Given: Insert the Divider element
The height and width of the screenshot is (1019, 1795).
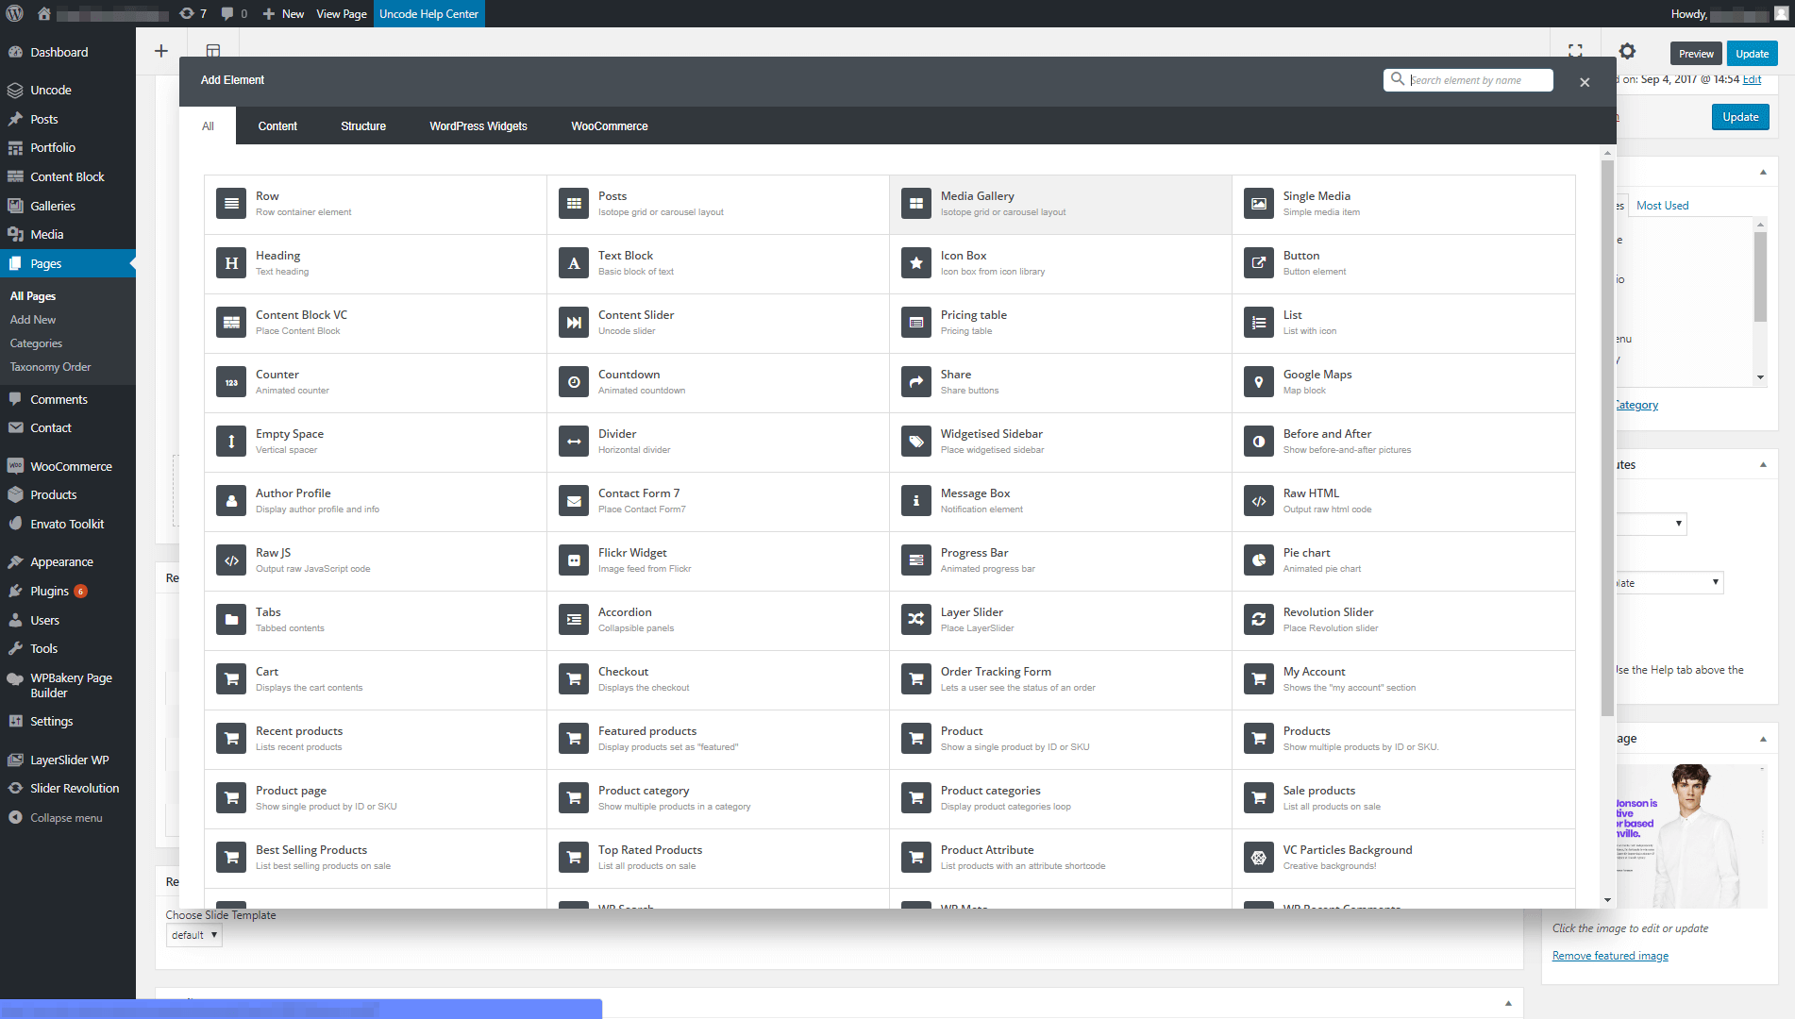Looking at the screenshot, I should tap(718, 442).
